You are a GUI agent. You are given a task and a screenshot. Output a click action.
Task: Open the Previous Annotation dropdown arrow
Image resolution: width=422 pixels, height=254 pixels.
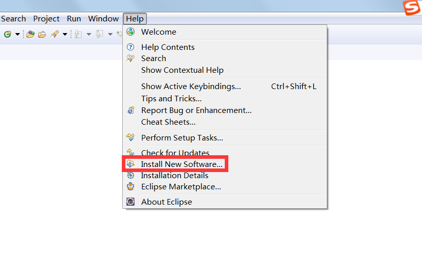coord(110,35)
